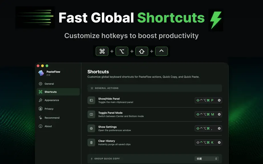
Task: Click the Toggle Panel Mode label
Action: pos(110,113)
